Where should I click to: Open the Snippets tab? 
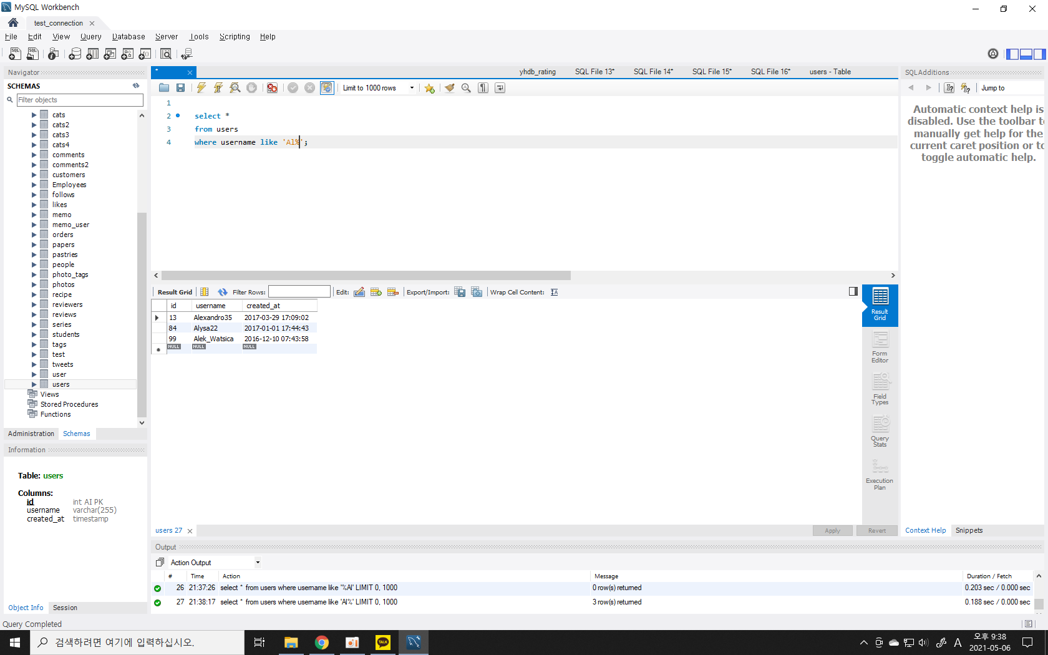[969, 530]
